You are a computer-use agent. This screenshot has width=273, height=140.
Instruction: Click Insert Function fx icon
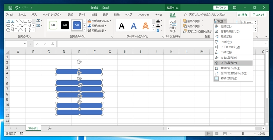tap(52, 44)
